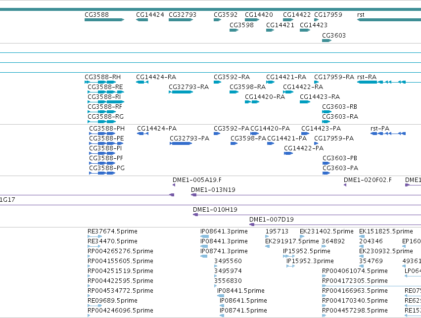The image size is (421, 318).
Task: Click protein CG32793-PA
Action: click(x=189, y=138)
